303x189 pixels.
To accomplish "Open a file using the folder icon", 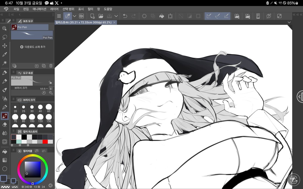I will [101, 16].
